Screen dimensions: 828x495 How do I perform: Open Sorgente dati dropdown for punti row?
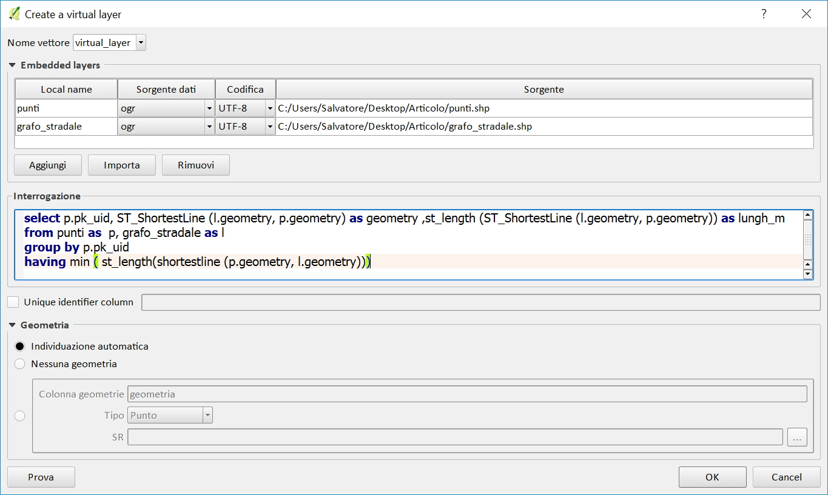point(209,109)
